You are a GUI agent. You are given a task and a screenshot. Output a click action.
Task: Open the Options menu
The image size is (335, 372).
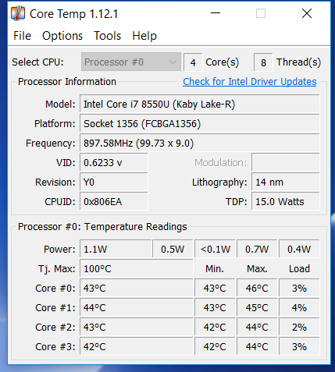pos(62,36)
